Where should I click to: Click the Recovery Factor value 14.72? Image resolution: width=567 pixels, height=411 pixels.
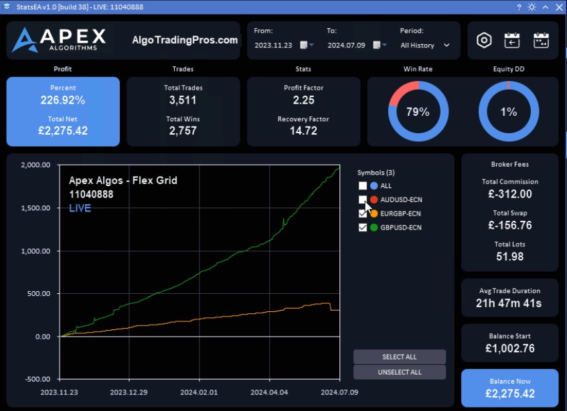tap(303, 131)
